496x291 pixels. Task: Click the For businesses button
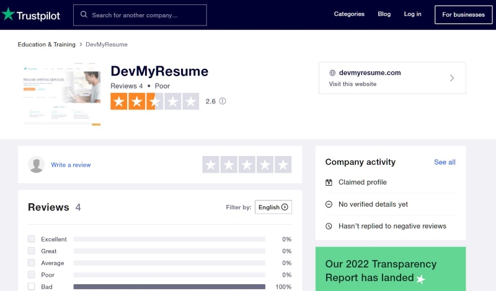(463, 14)
